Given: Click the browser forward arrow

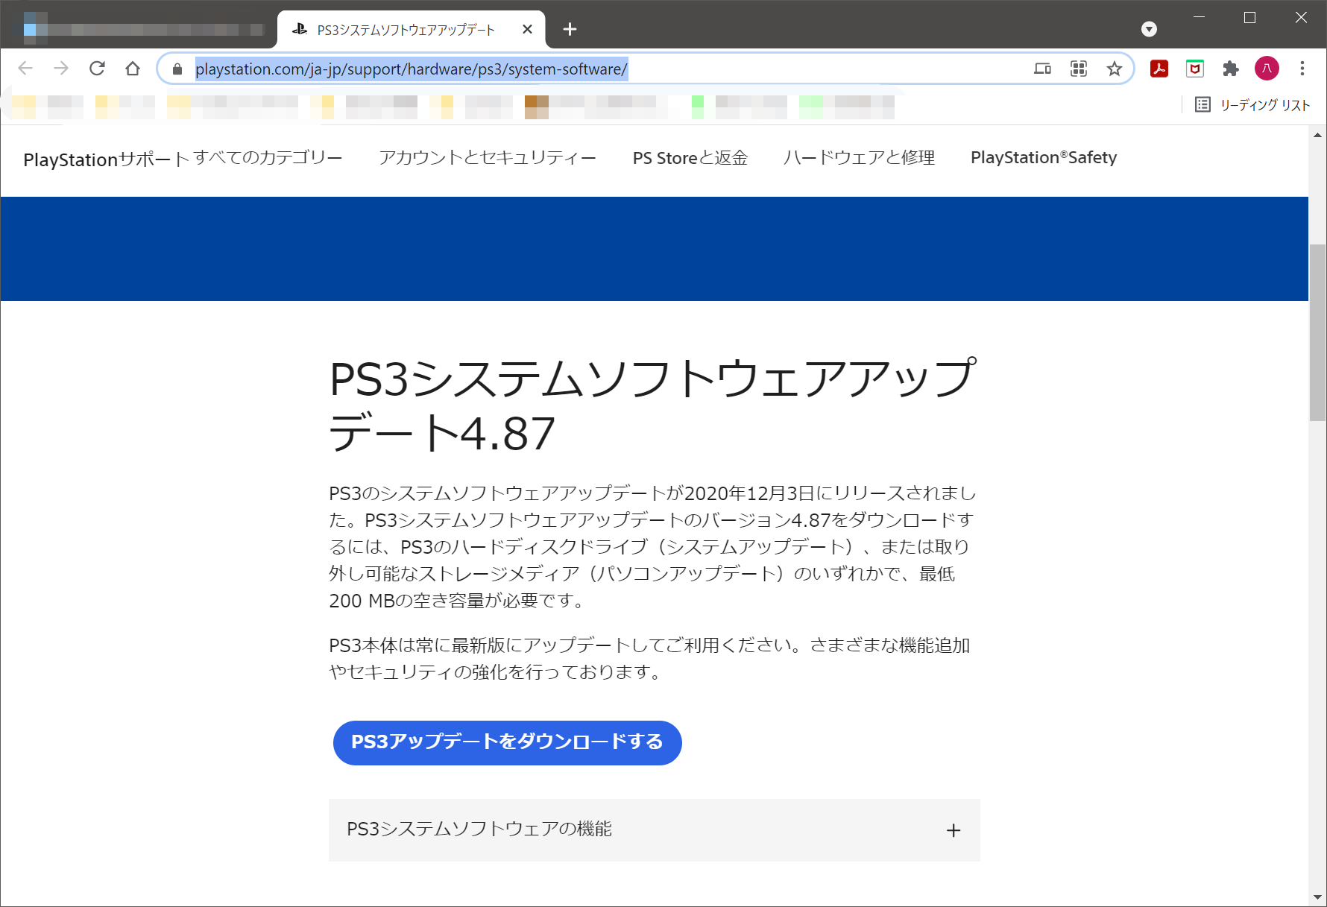Looking at the screenshot, I should point(61,69).
